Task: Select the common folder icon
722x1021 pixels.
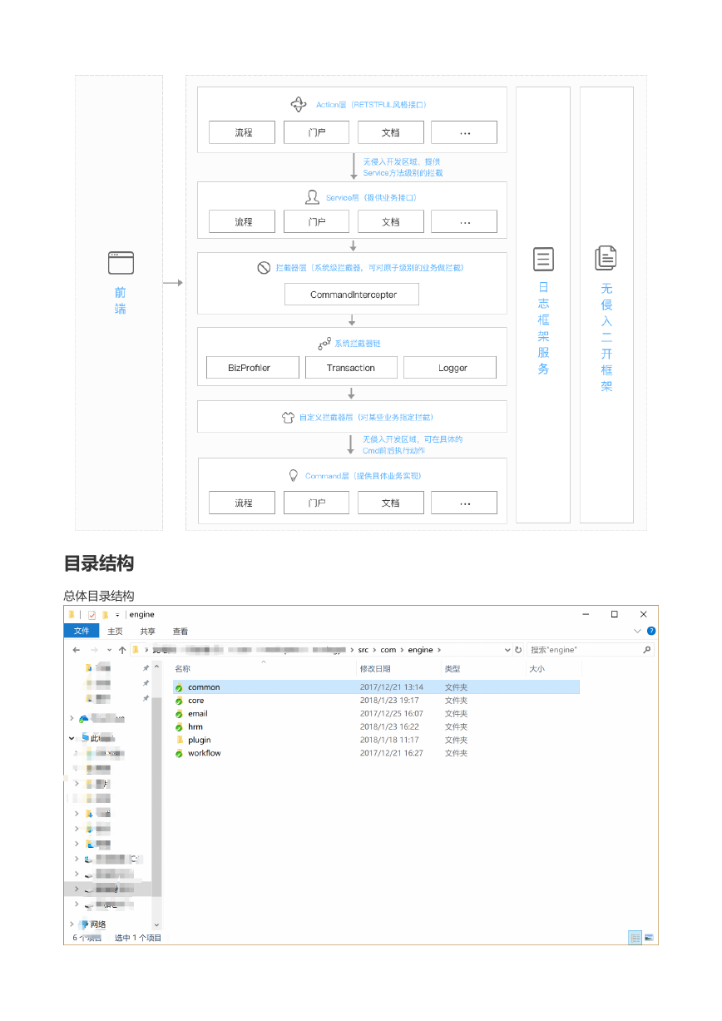Action: click(x=179, y=687)
